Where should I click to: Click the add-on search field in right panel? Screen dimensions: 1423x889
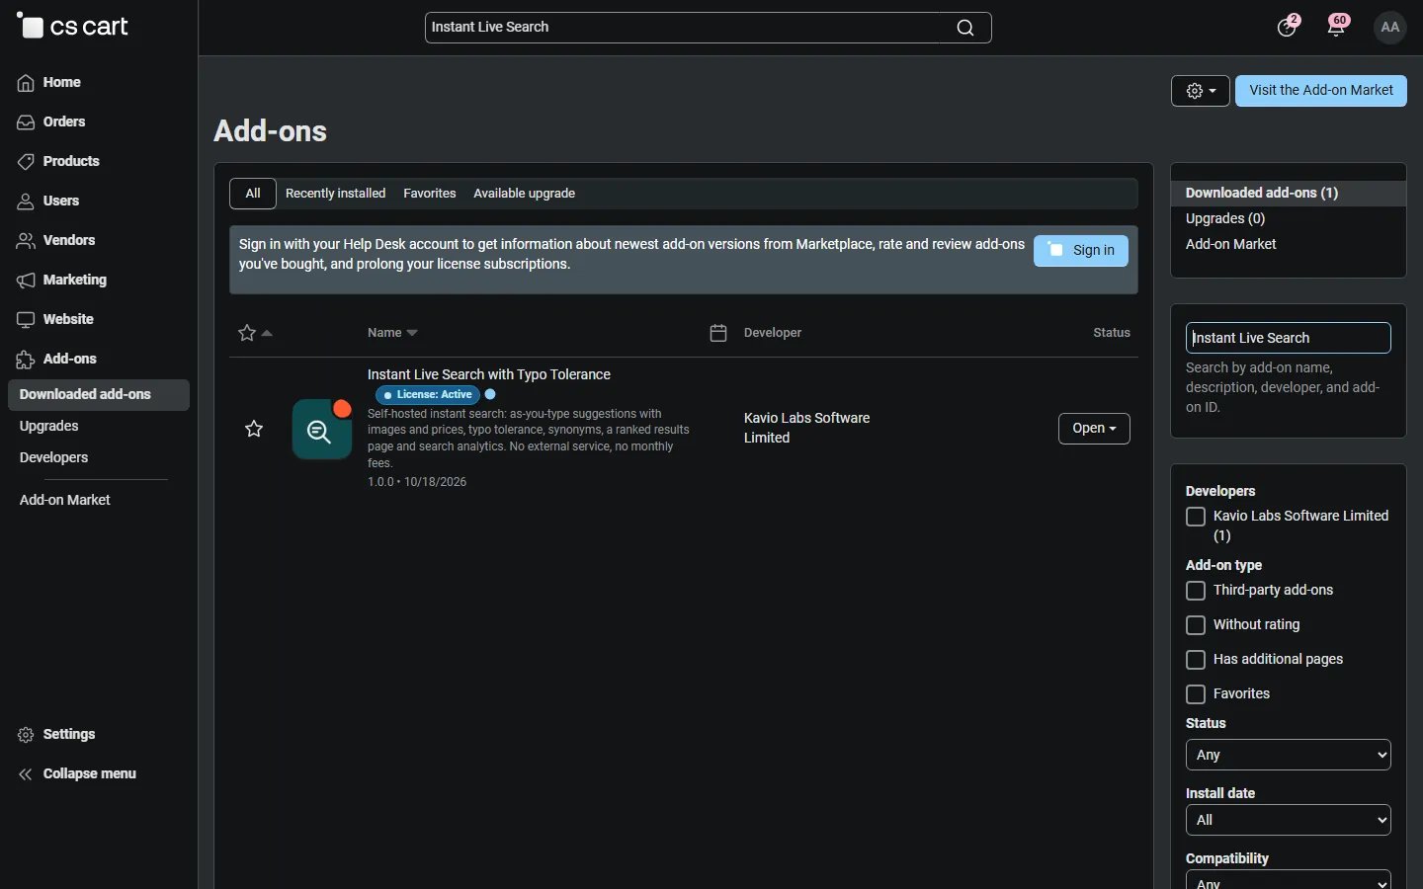(x=1289, y=338)
